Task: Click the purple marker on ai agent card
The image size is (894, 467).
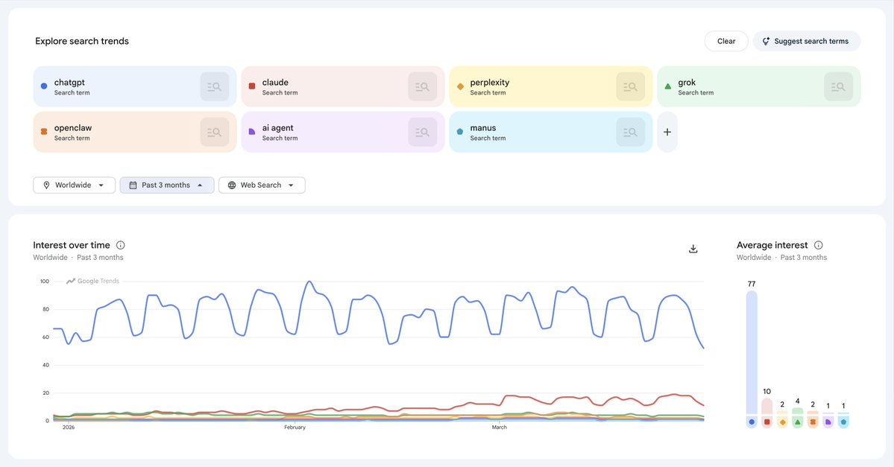Action: [252, 132]
